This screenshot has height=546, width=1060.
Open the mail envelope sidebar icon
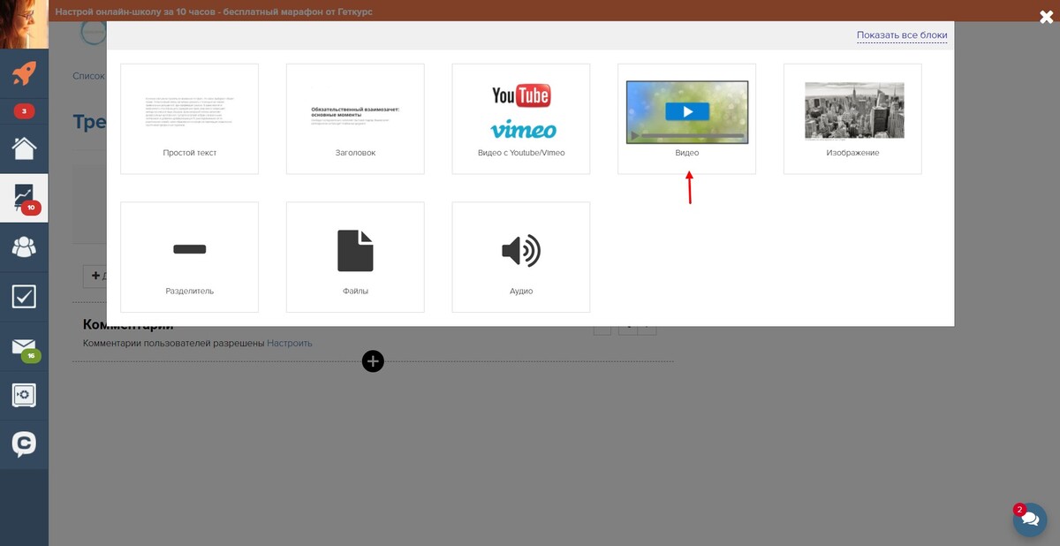coord(24,346)
